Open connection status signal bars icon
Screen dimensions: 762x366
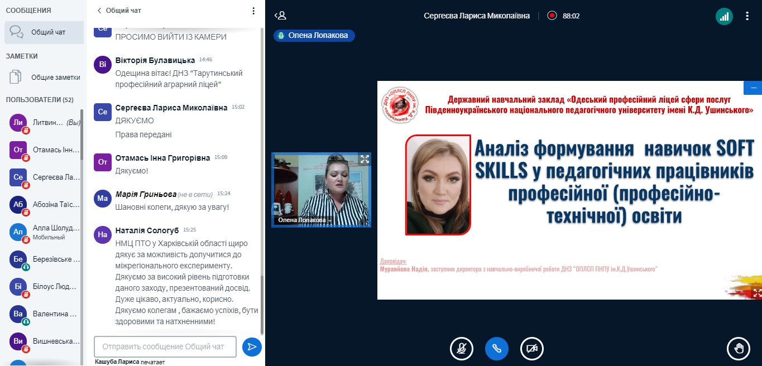pyautogui.click(x=724, y=16)
